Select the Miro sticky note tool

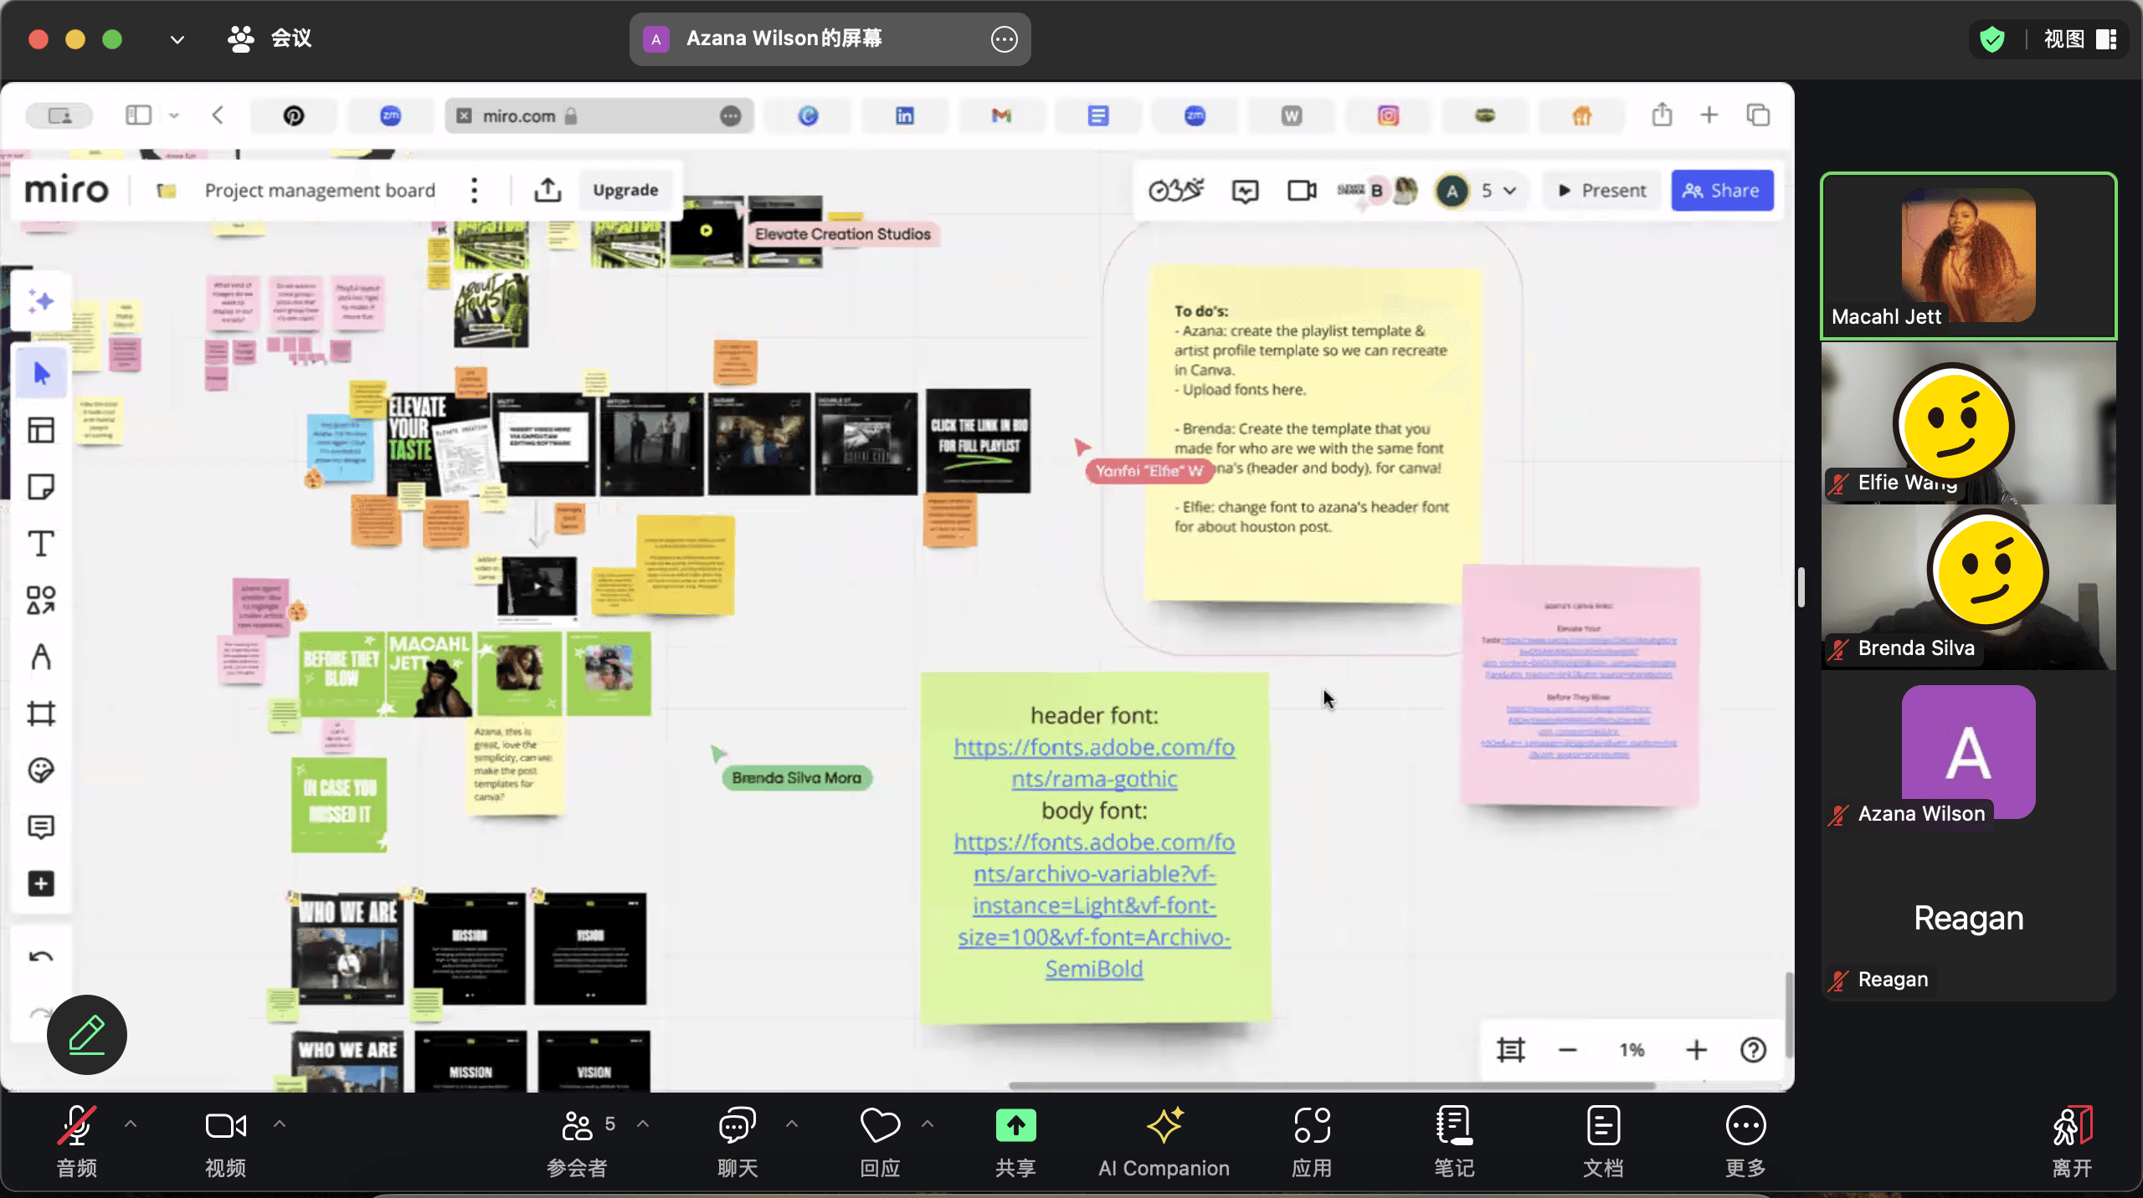point(40,487)
